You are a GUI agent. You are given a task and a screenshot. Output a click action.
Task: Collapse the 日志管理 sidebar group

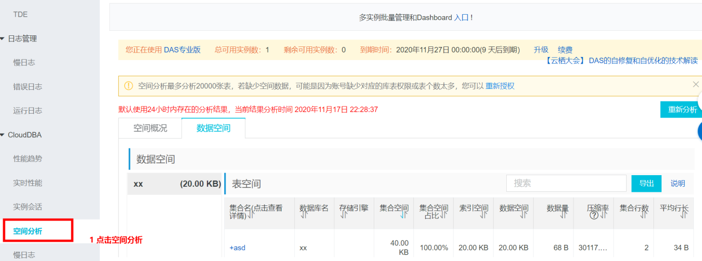pos(3,38)
